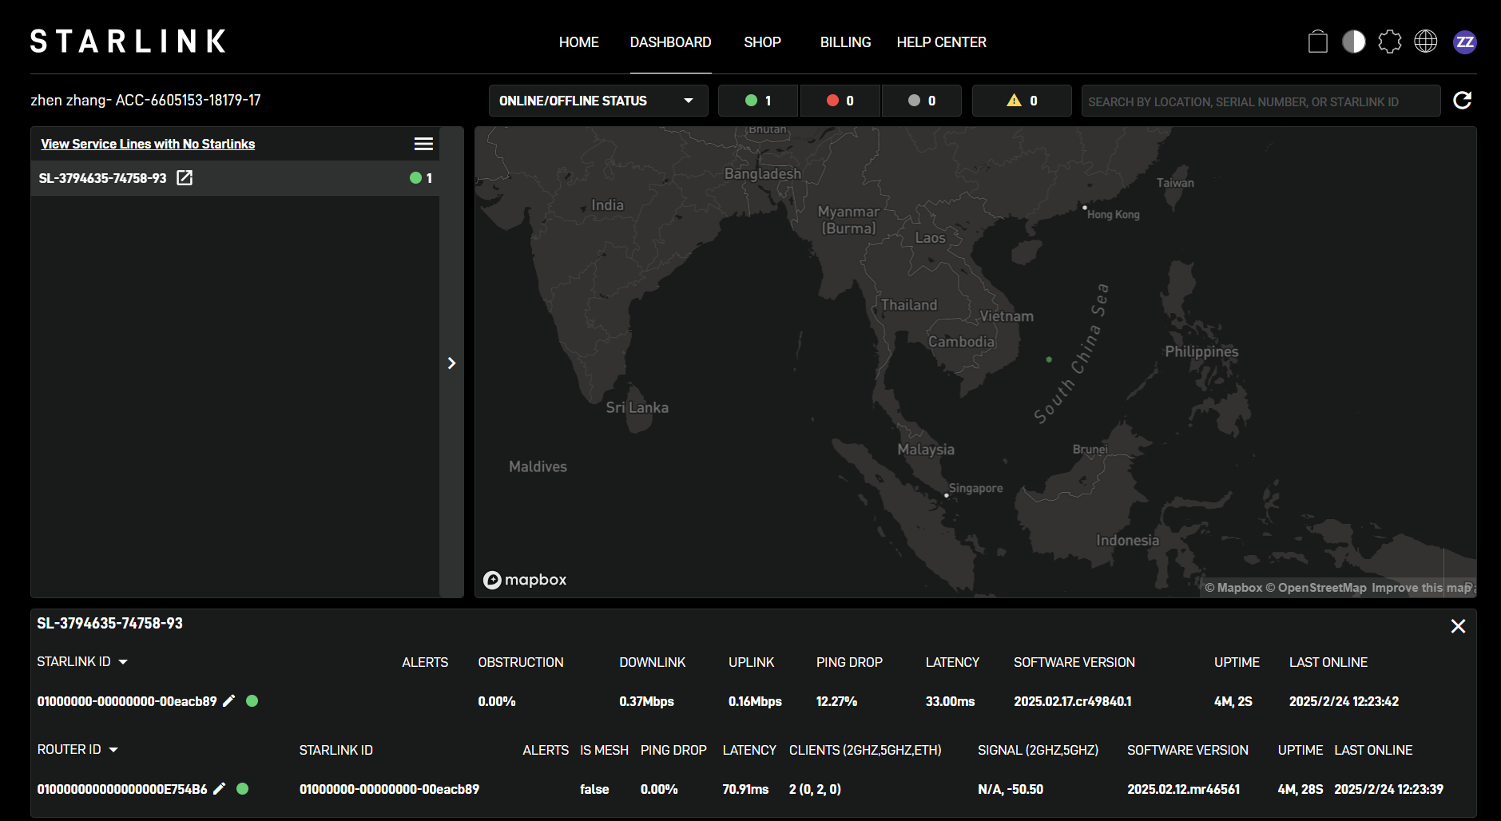The width and height of the screenshot is (1501, 821).
Task: Click software version 2025.02.17.cr49840.1
Action: (x=1072, y=701)
